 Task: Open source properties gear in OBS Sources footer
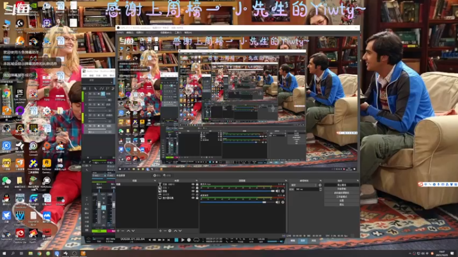tap(169, 231)
